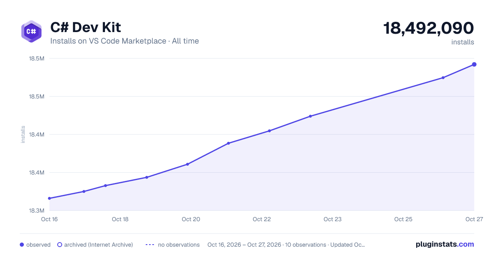Click the 'observed' legend label
This screenshot has width=494, height=259.
point(38,245)
